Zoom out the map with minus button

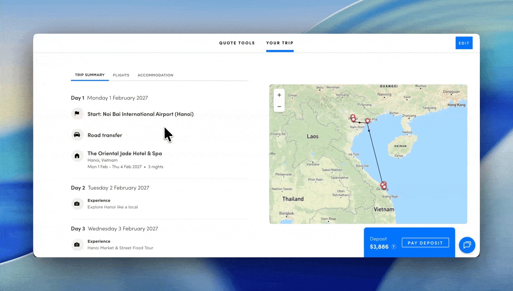(279, 106)
